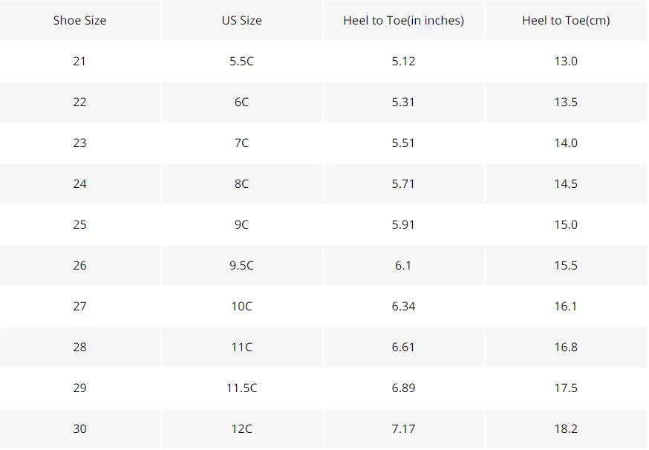Click the 5.31 inches value

[403, 102]
